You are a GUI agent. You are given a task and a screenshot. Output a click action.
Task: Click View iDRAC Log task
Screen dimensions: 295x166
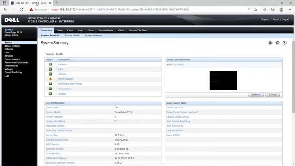coord(175,126)
